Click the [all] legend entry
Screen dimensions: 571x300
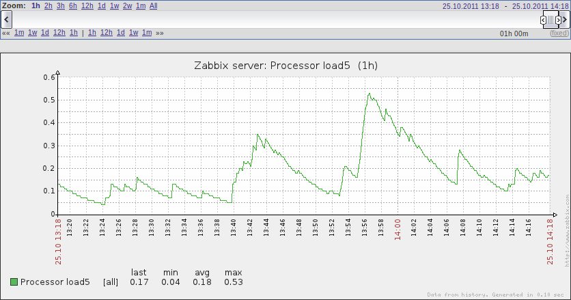[x=111, y=282]
